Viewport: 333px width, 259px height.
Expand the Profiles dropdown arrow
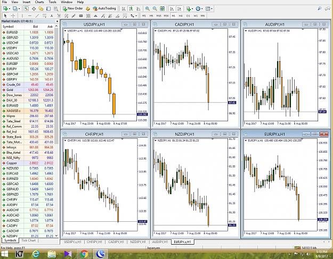19,9
